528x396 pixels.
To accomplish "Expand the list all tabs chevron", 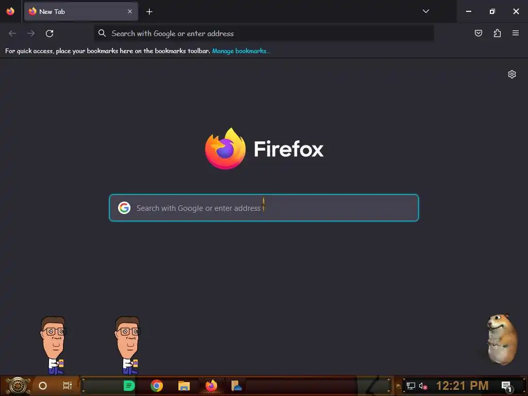I will click(x=425, y=11).
